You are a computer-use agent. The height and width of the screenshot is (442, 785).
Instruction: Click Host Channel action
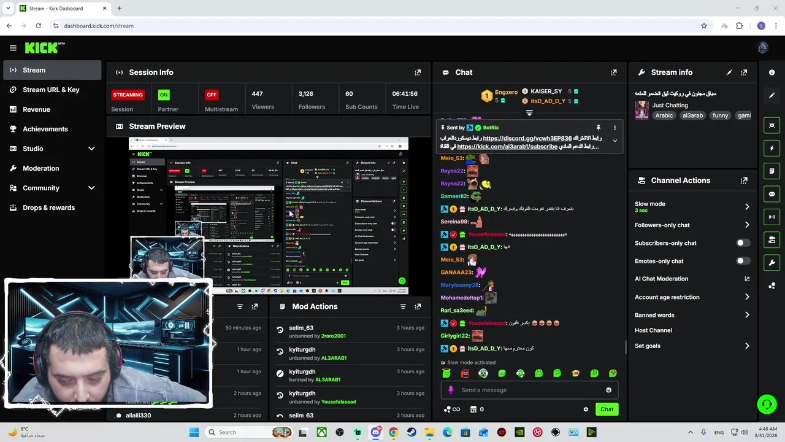tap(653, 330)
